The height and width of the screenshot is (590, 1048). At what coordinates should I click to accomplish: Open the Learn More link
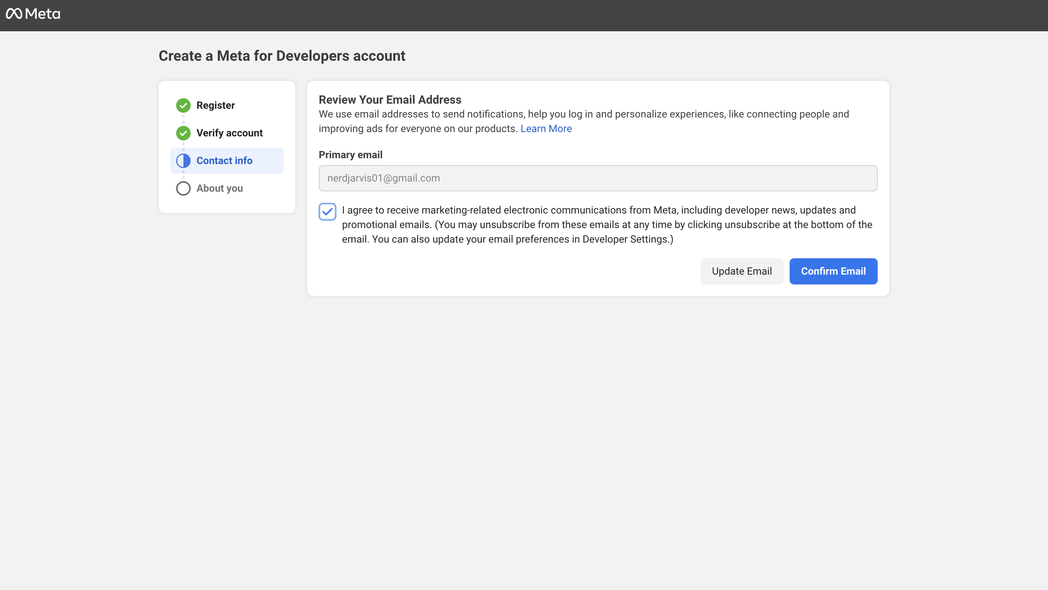coord(546,128)
